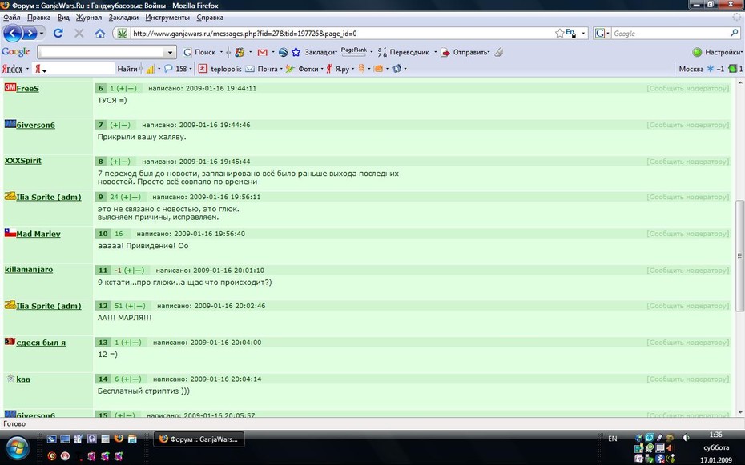Expand the Отправить dropdown in Google toolbar

(489, 52)
